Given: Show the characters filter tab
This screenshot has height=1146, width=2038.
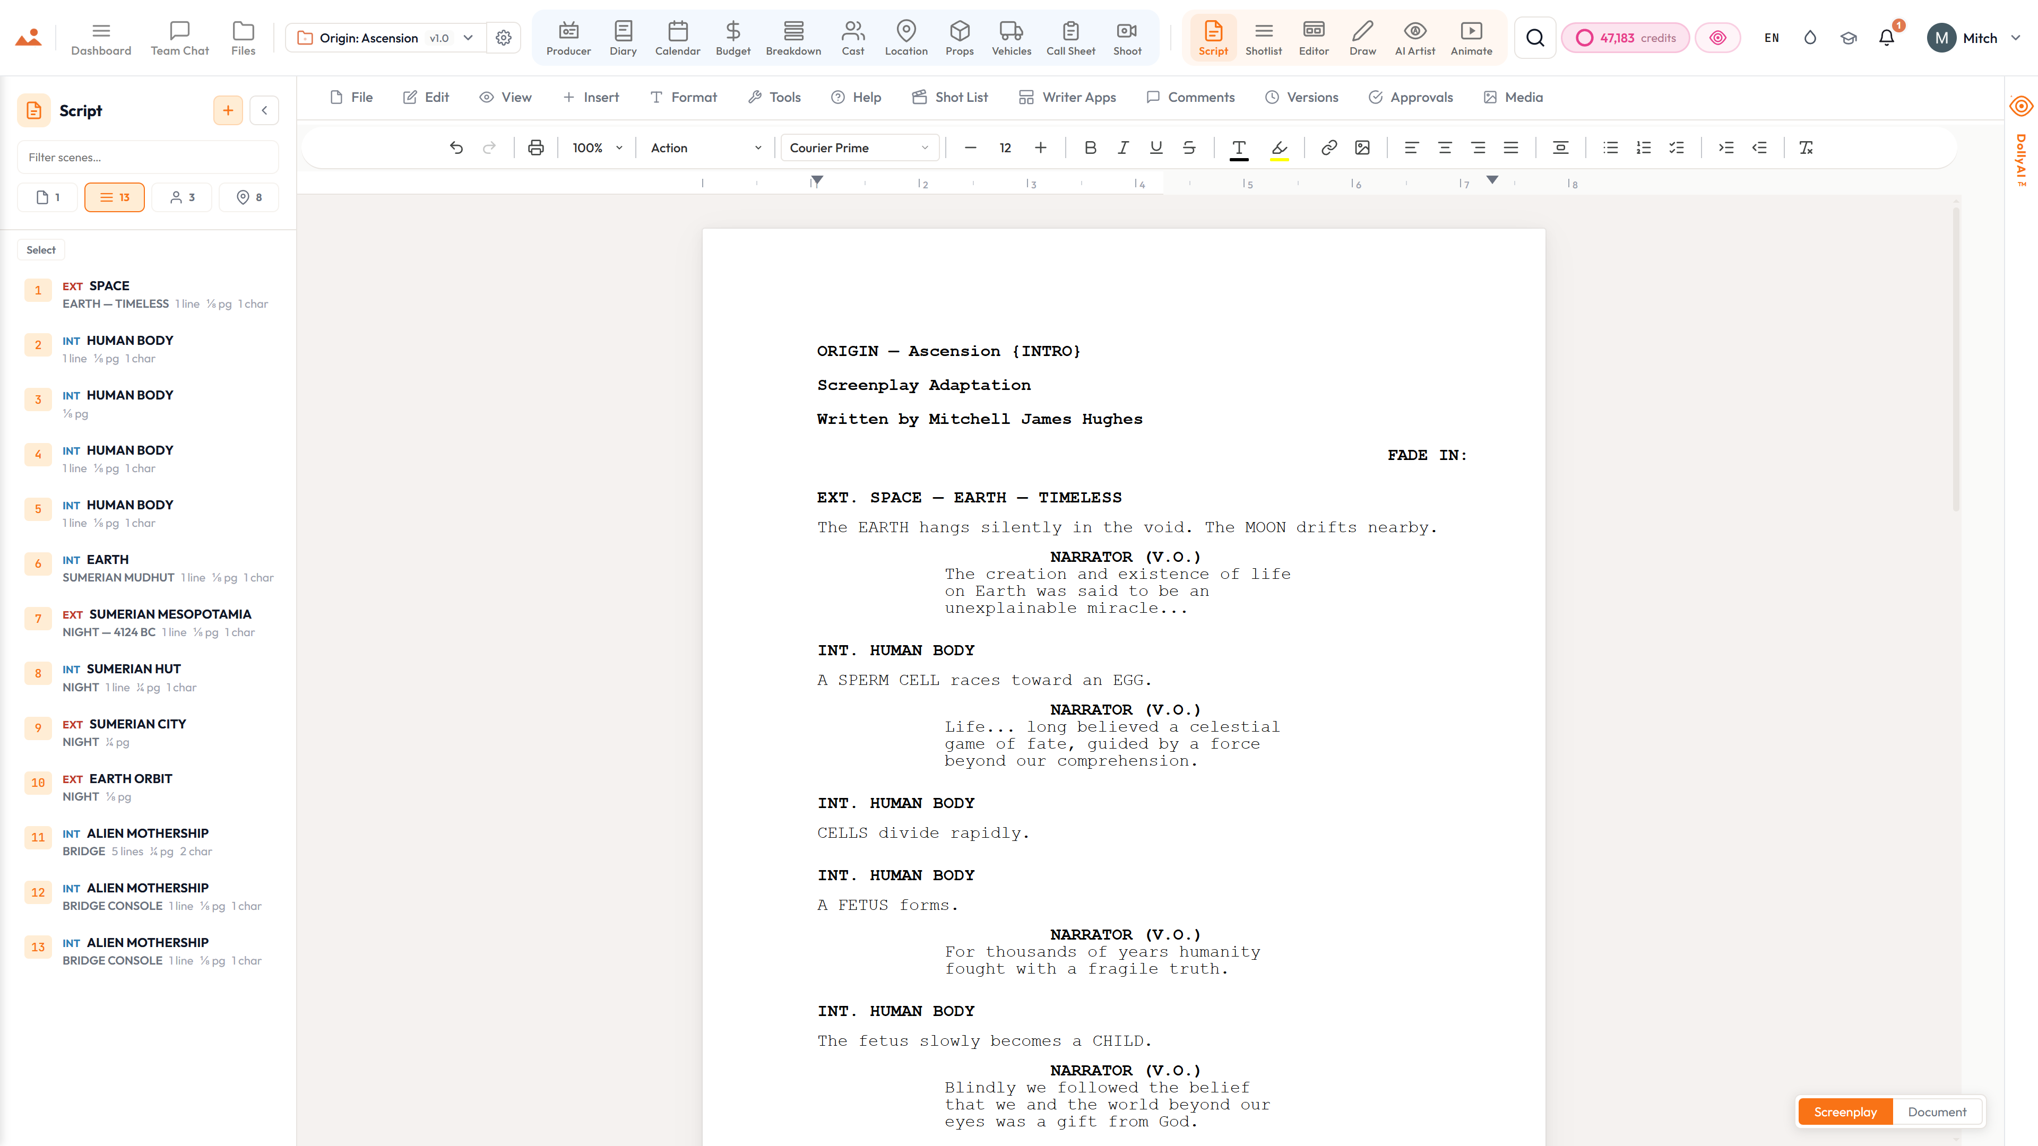Looking at the screenshot, I should click(x=182, y=198).
